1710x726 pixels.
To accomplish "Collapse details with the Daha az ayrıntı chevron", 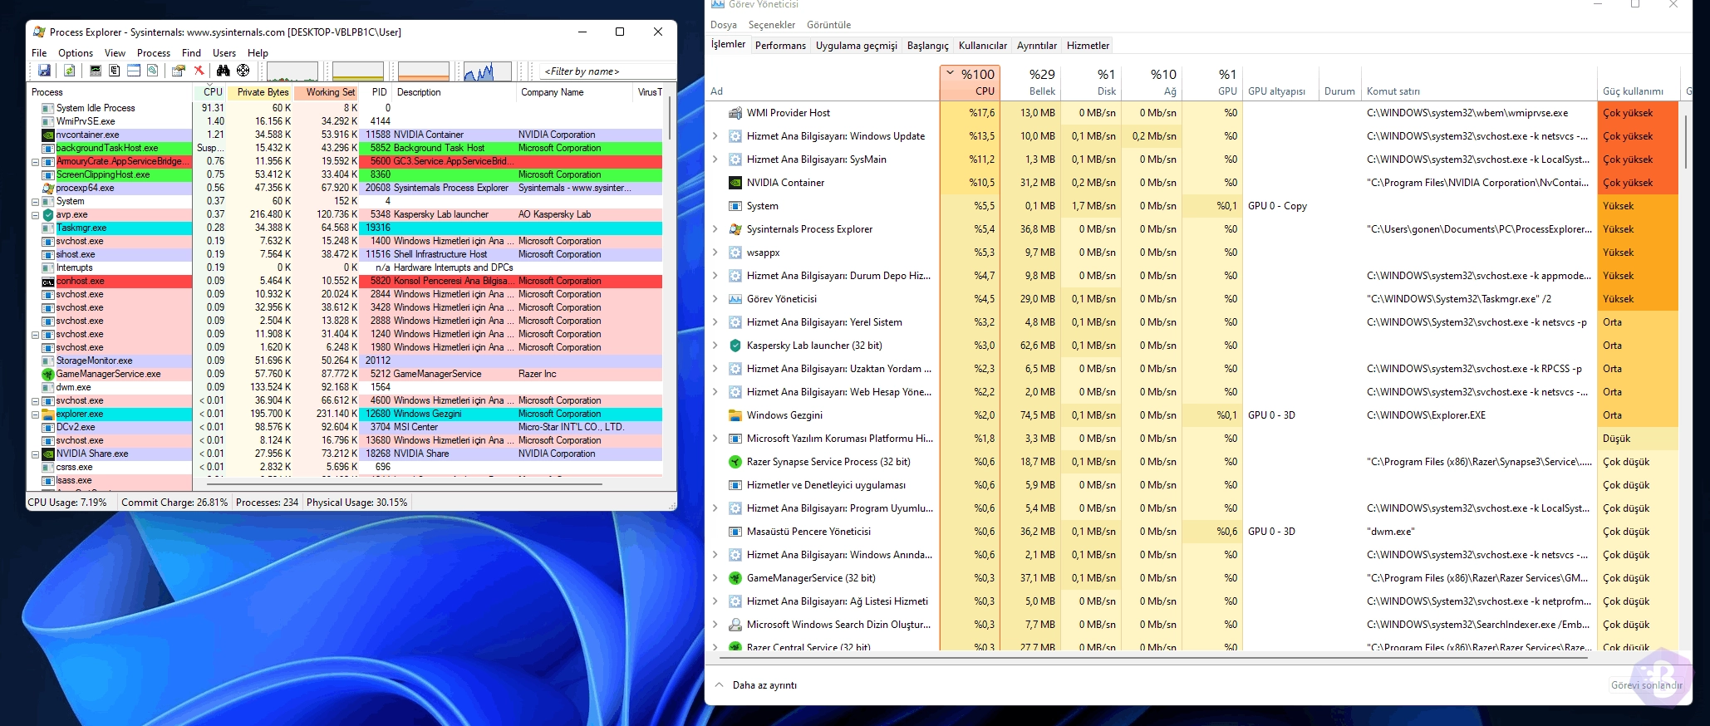I will point(720,685).
